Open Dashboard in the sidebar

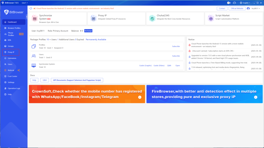click(x=14, y=22)
